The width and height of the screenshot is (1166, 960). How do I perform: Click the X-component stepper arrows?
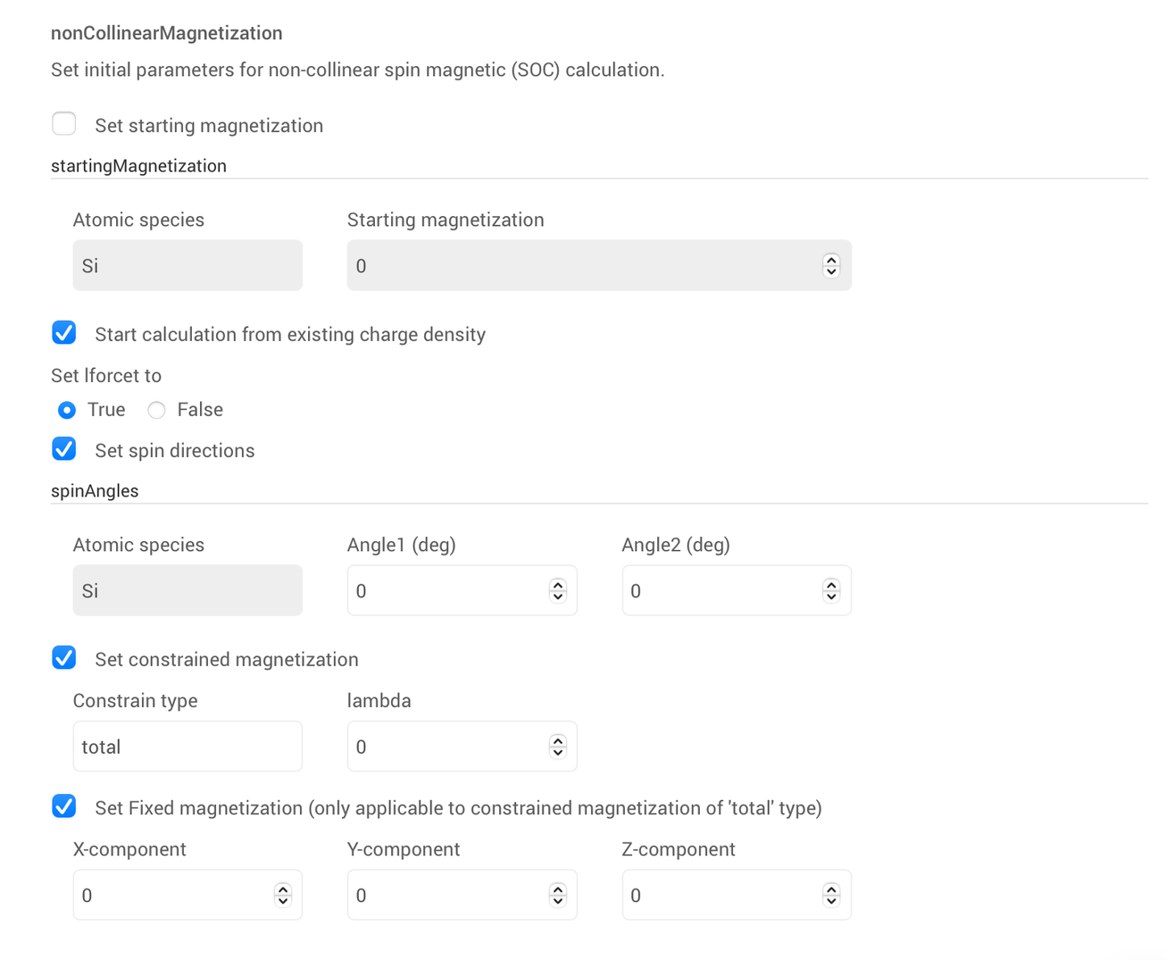pyautogui.click(x=283, y=895)
